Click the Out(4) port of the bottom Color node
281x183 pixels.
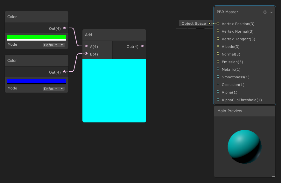pos(65,72)
